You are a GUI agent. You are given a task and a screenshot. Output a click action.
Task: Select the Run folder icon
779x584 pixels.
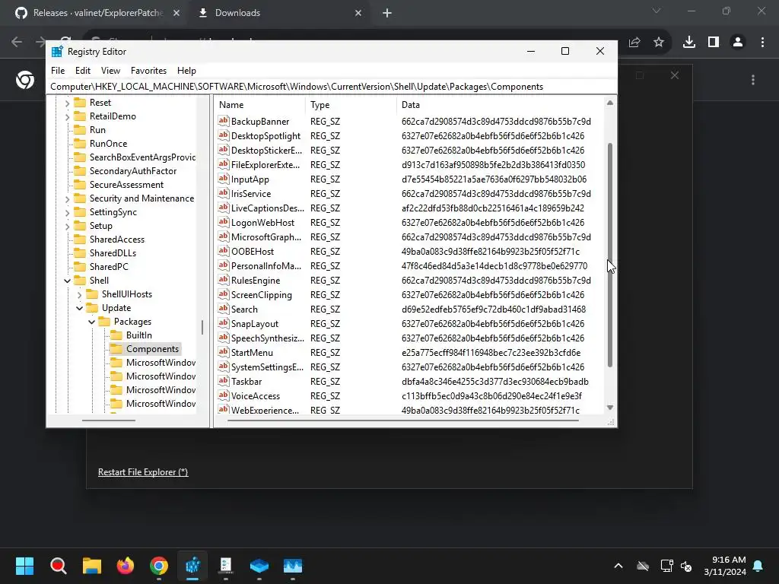coord(80,130)
